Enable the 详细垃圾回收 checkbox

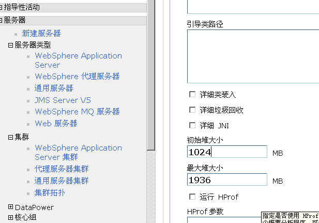coord(192,110)
